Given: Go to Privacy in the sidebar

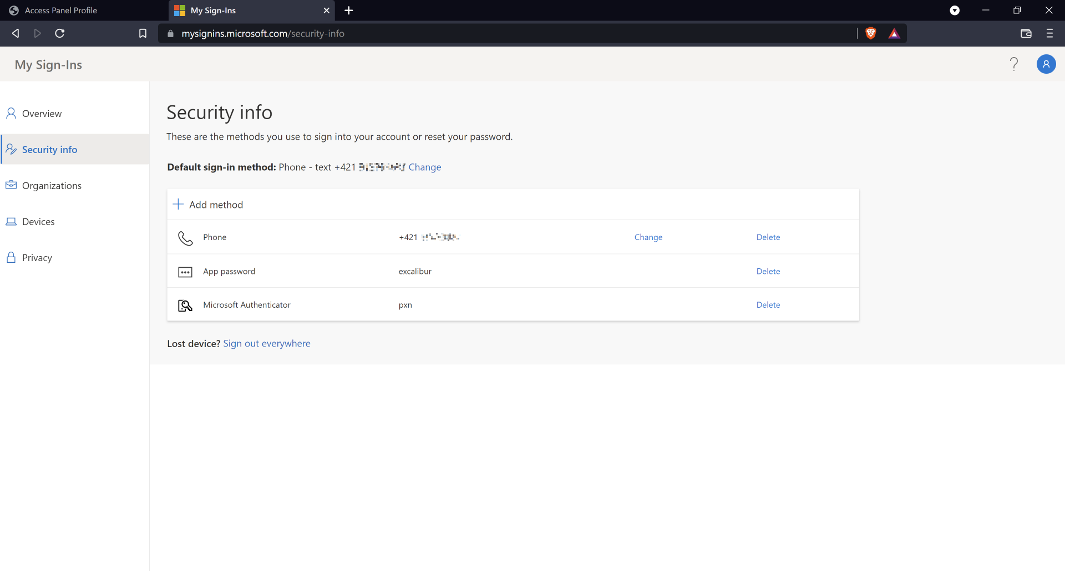Looking at the screenshot, I should pos(37,258).
